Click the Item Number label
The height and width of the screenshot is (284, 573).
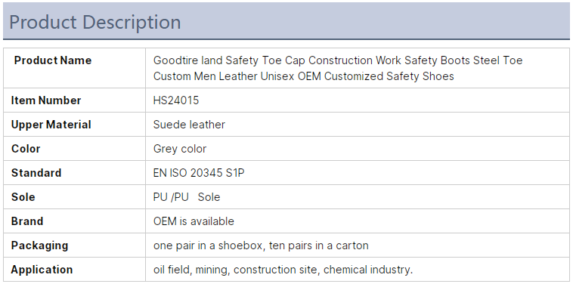coord(46,100)
